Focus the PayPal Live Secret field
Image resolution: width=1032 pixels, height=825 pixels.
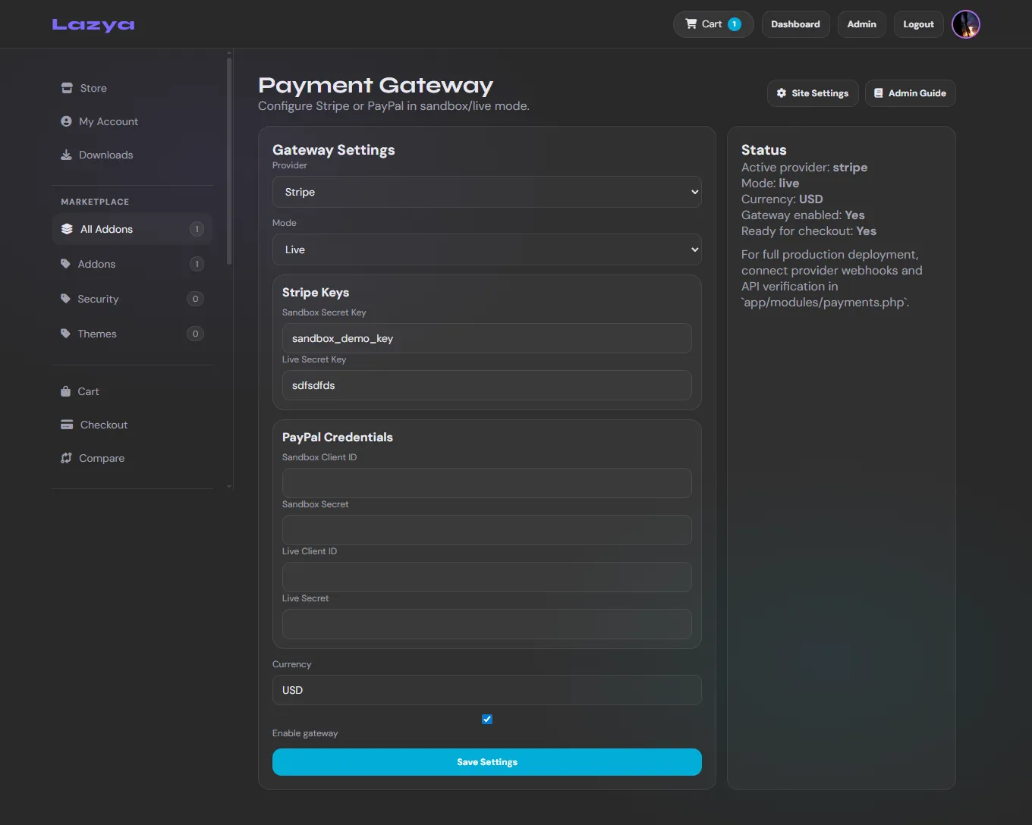click(487, 624)
